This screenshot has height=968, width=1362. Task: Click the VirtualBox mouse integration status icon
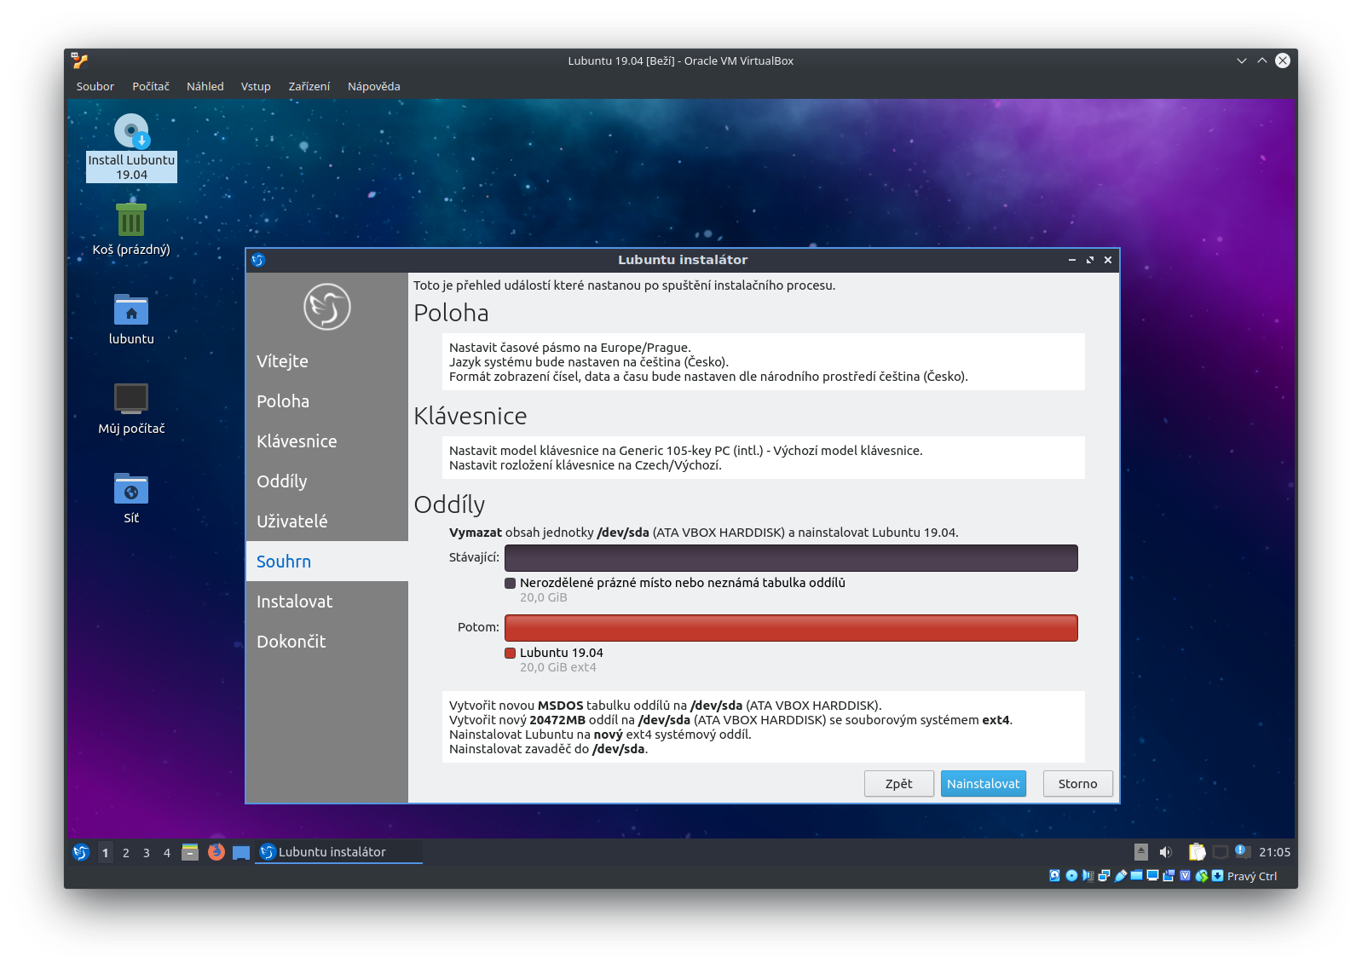tap(1202, 876)
